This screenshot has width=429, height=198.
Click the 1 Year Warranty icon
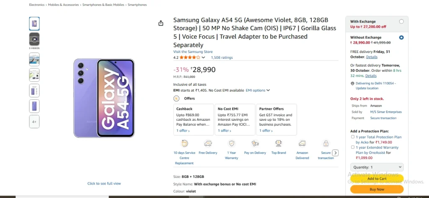click(x=231, y=143)
